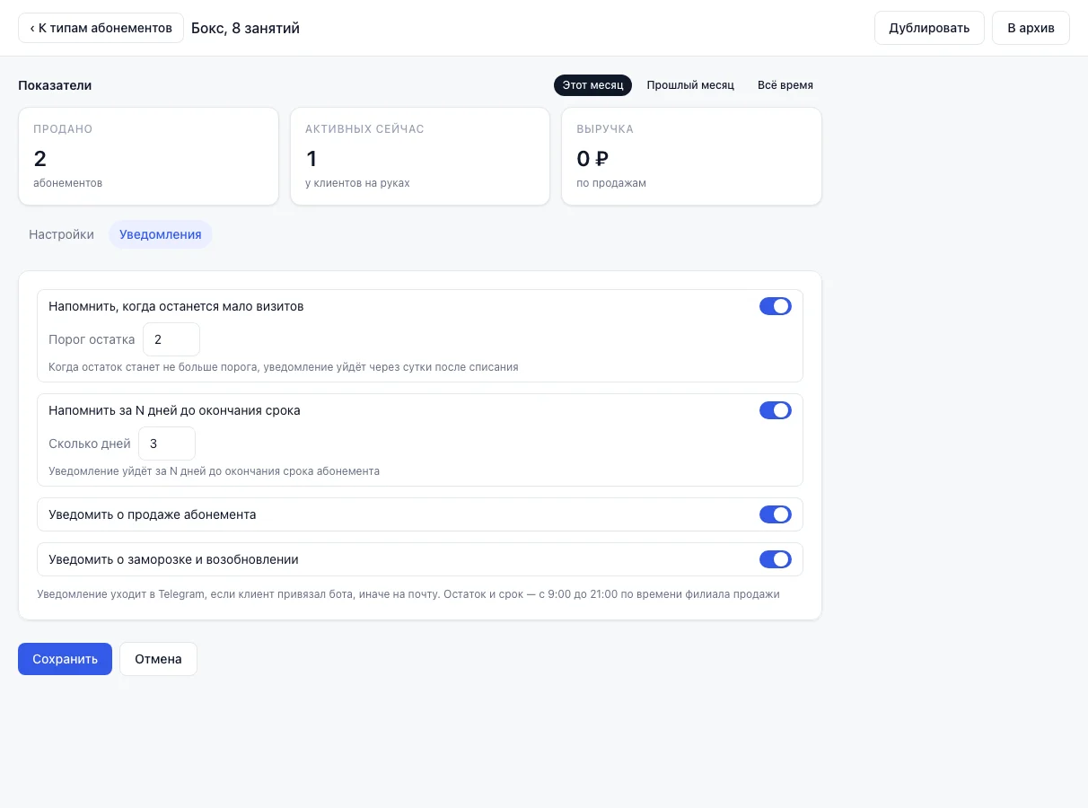Click the Отмена button
The width and height of the screenshot is (1088, 808).
[x=158, y=659]
